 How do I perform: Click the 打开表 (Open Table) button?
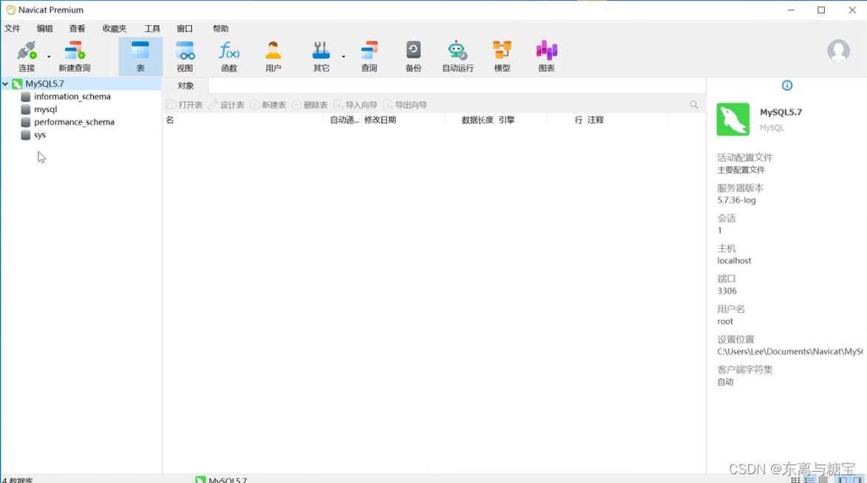point(185,105)
